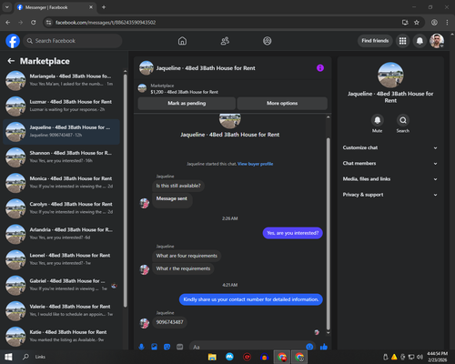Expand Privacy & support section
The height and width of the screenshot is (364, 455).
390,195
